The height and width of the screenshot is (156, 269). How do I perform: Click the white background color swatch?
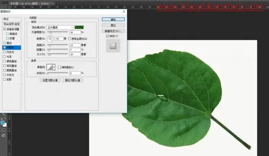coord(5,125)
